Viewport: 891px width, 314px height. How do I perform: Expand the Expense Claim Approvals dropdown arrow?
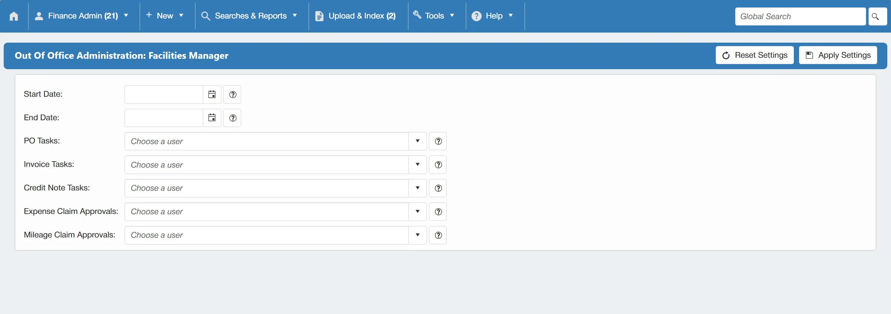tap(417, 212)
